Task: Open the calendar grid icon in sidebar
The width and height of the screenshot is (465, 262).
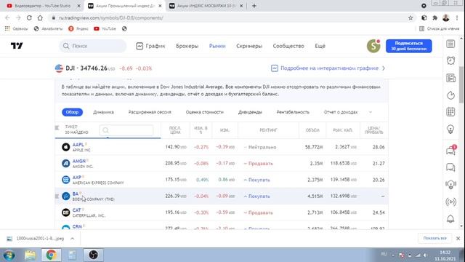Action: pyautogui.click(x=450, y=112)
